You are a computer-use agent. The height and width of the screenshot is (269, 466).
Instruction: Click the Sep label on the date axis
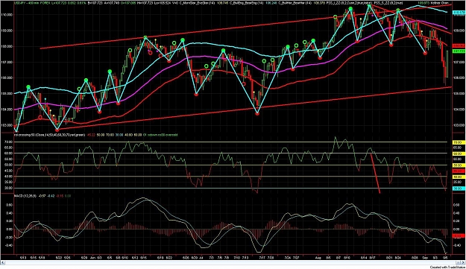tap(425, 258)
